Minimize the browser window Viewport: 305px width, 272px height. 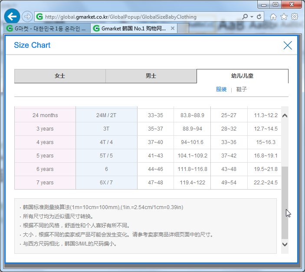[x=264, y=5]
